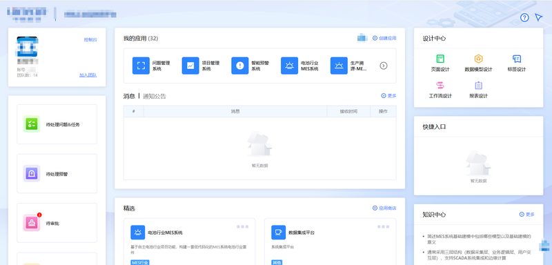Open 生产溯源 app icon
The image size is (552, 265).
[339, 66]
